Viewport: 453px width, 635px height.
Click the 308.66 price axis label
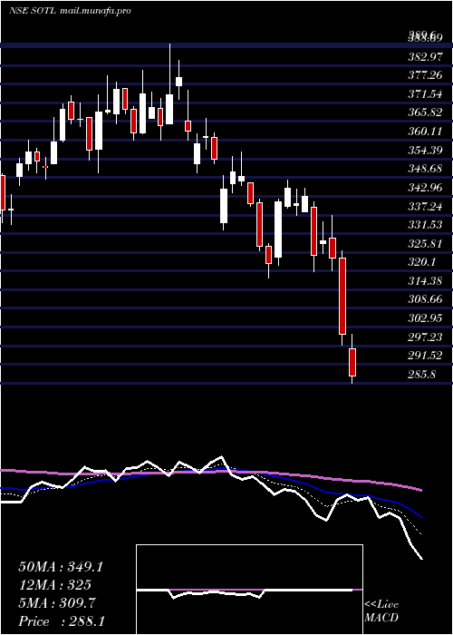click(x=425, y=299)
